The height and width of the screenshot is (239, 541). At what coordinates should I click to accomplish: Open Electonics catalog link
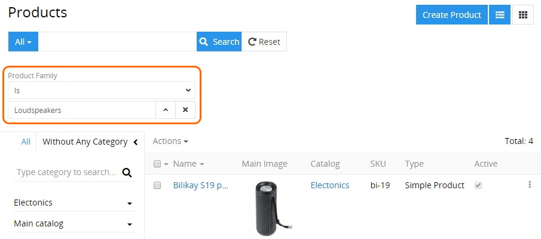click(330, 185)
